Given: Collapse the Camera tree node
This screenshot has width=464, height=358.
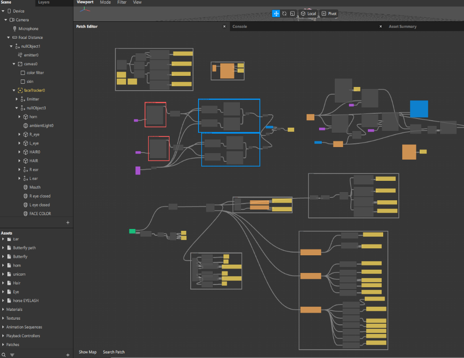Looking at the screenshot, I should tap(6, 20).
